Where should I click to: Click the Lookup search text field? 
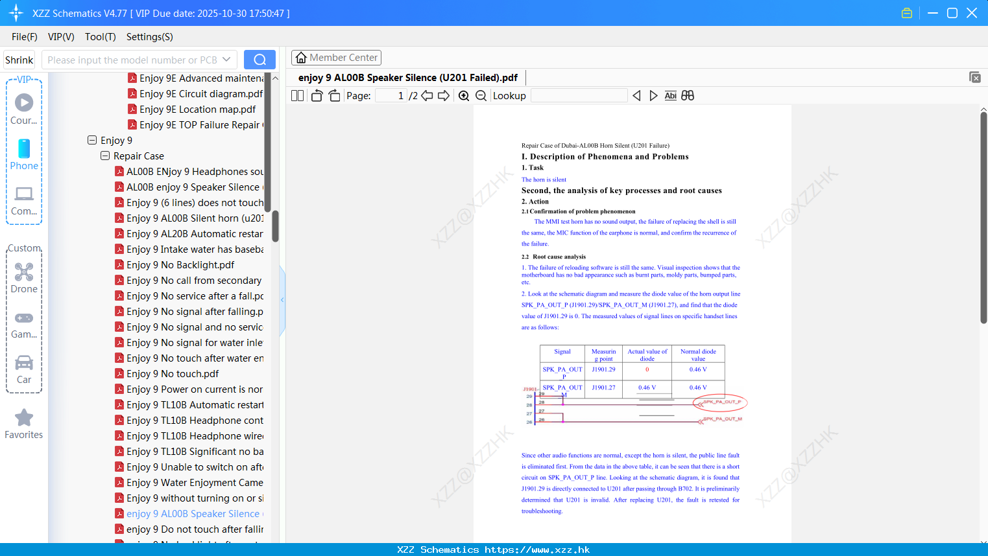(x=579, y=96)
